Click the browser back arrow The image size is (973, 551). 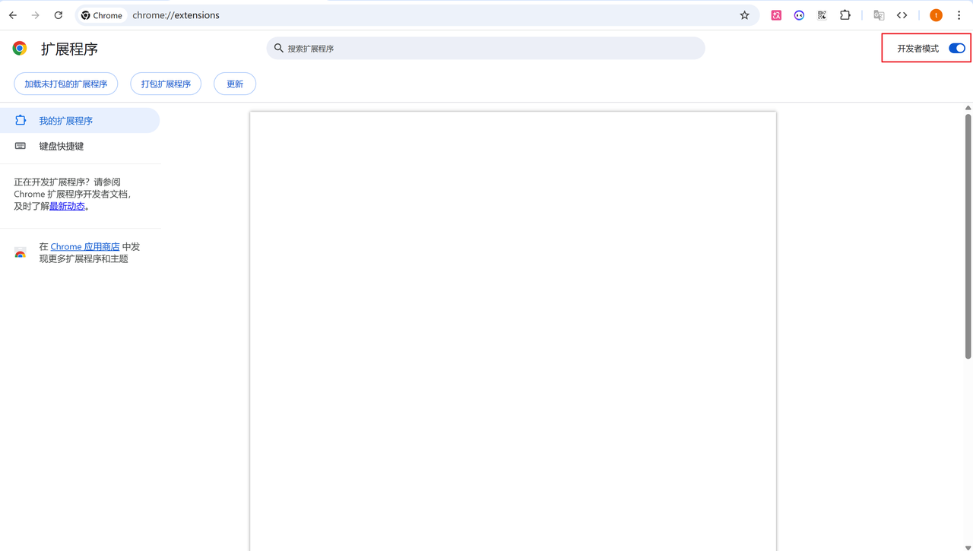(13, 15)
